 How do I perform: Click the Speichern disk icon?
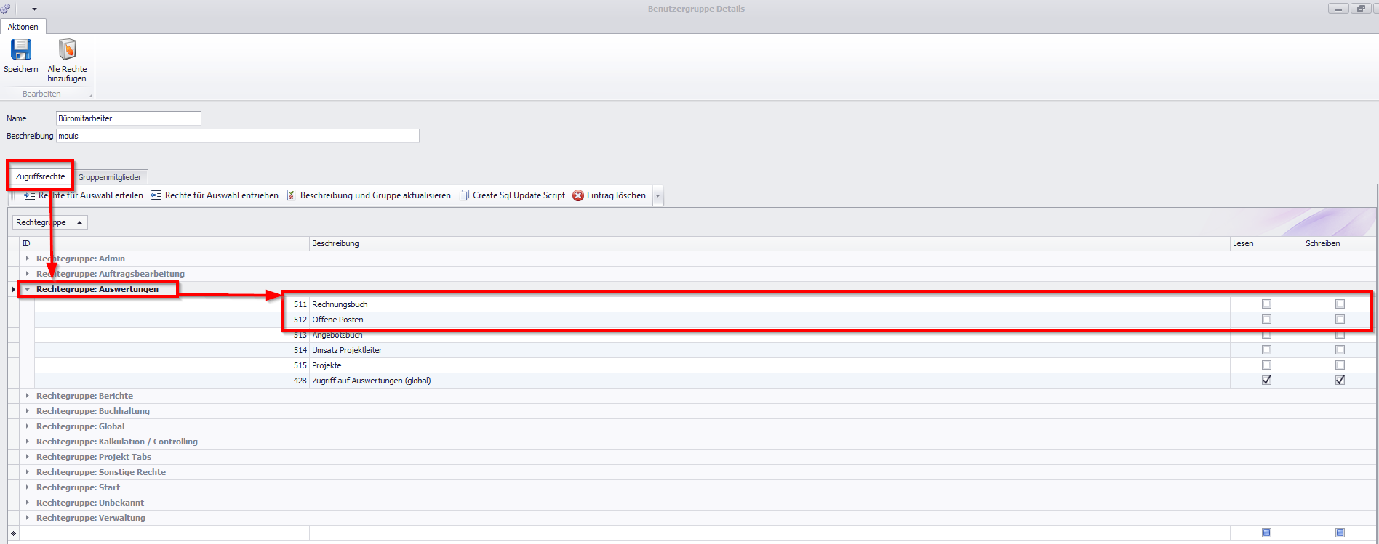pos(20,49)
